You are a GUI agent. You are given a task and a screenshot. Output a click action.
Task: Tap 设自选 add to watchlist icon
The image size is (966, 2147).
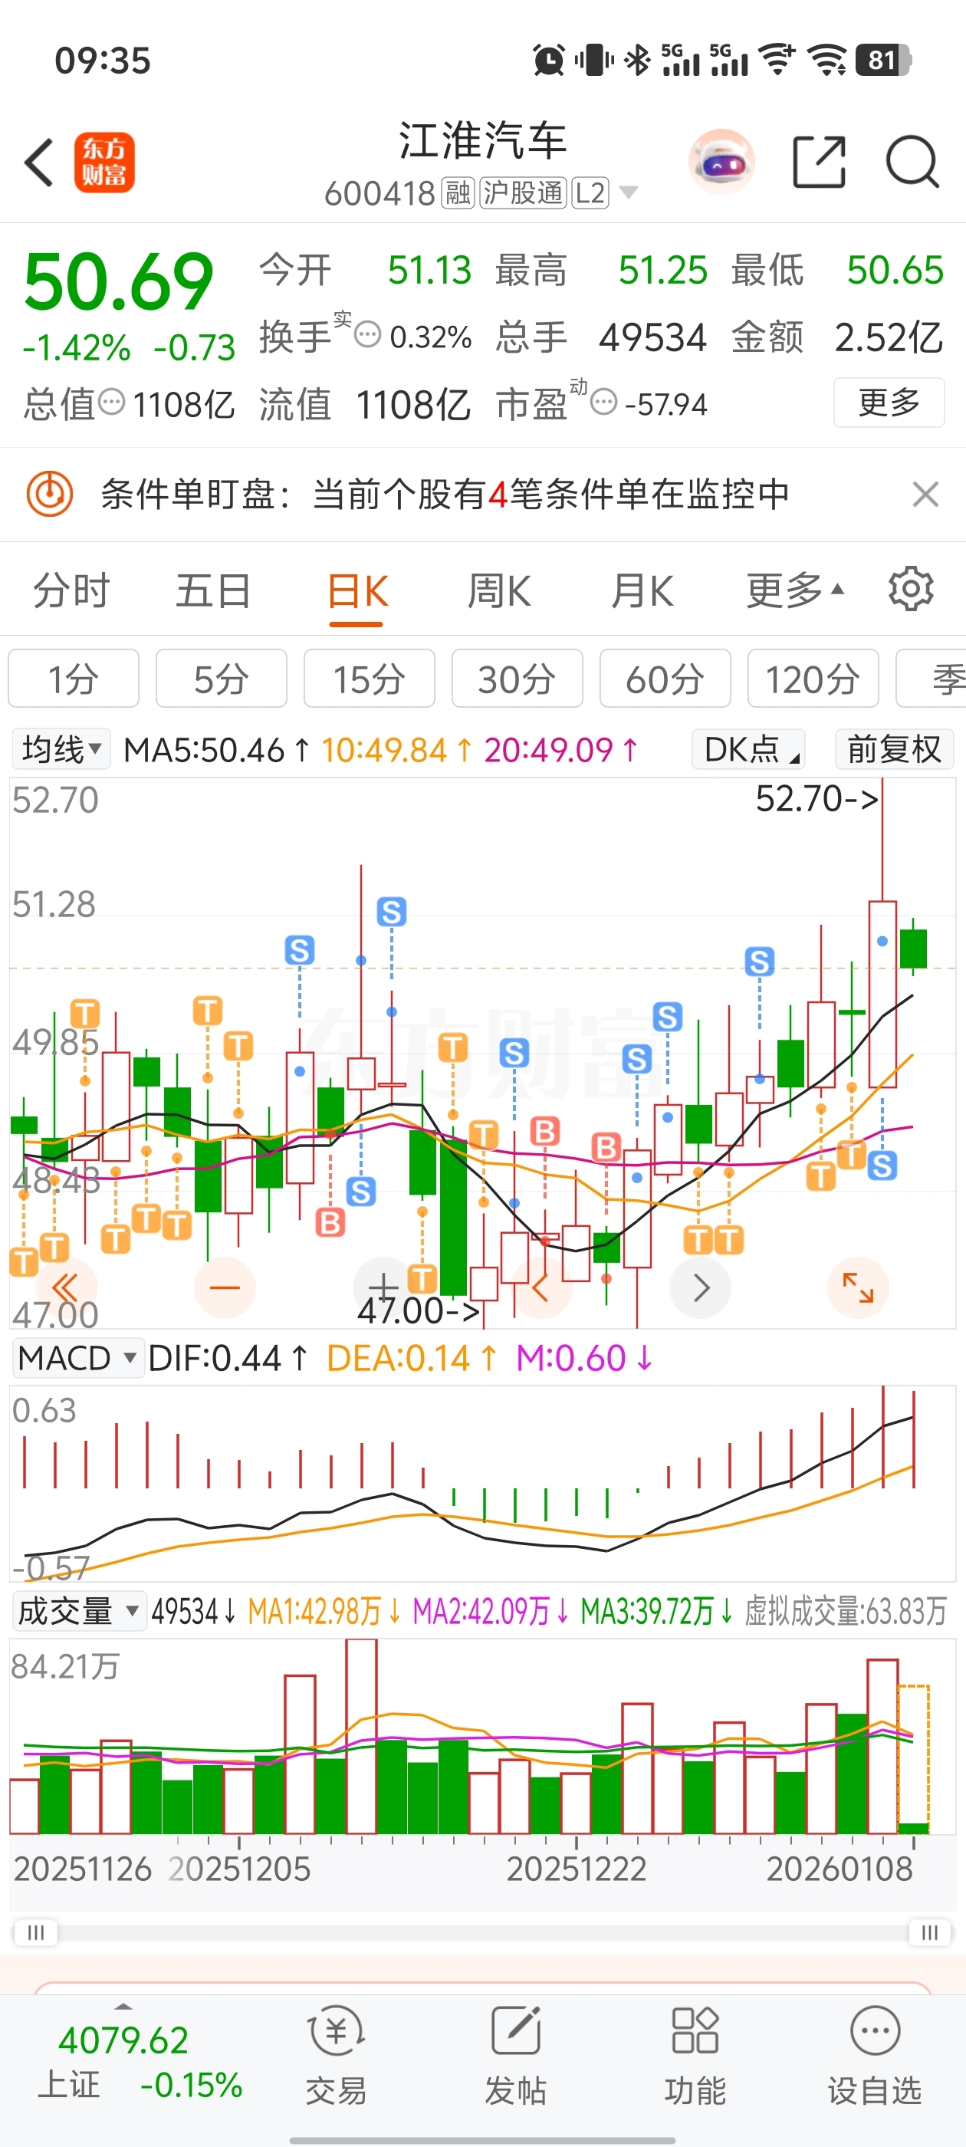pos(874,2055)
